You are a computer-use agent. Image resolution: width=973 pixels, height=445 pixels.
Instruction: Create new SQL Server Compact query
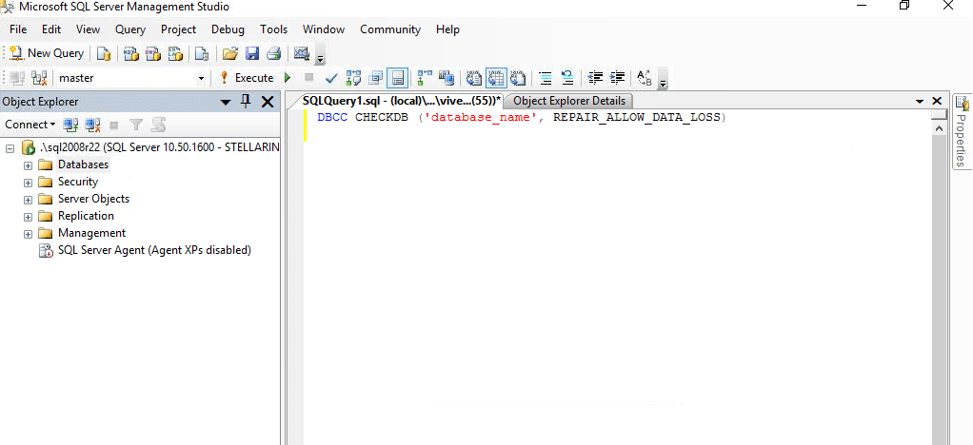(202, 54)
